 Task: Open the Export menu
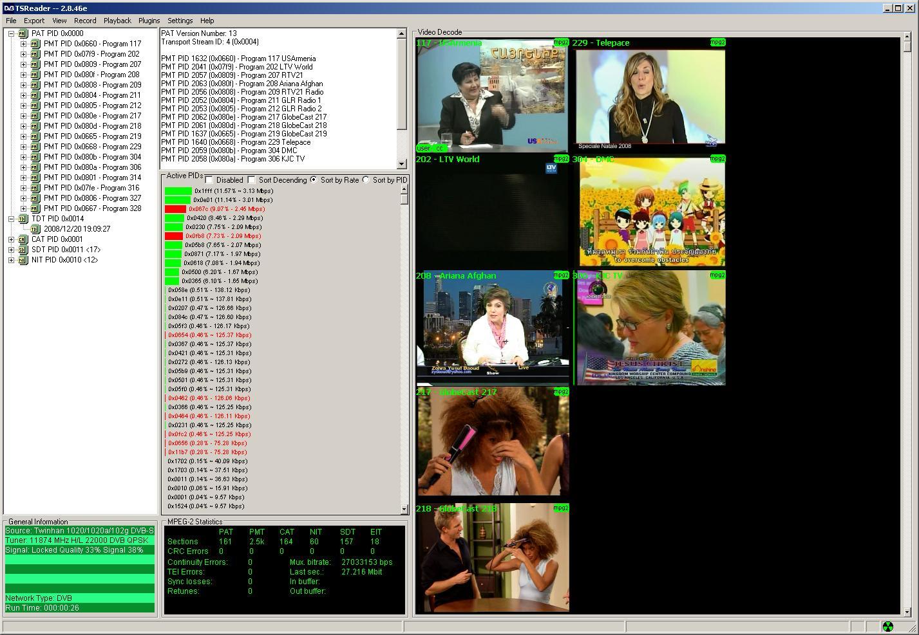point(34,21)
